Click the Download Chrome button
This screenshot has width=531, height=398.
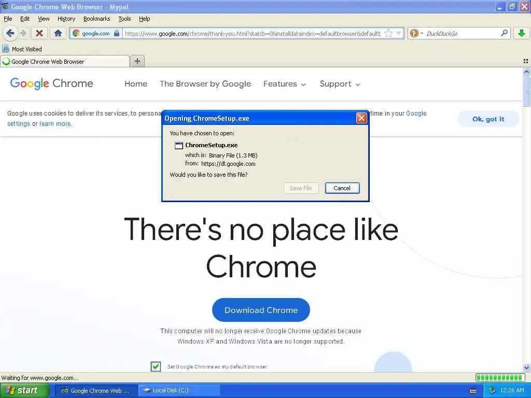pos(261,310)
